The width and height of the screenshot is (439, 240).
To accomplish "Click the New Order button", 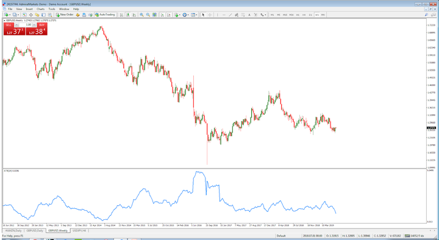I will (65, 15).
